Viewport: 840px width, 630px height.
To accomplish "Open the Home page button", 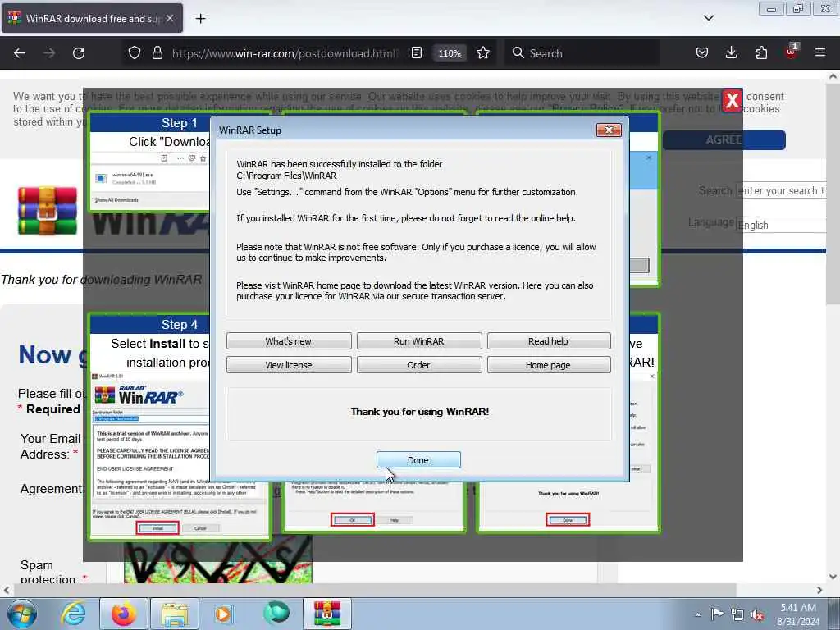I will [x=548, y=364].
